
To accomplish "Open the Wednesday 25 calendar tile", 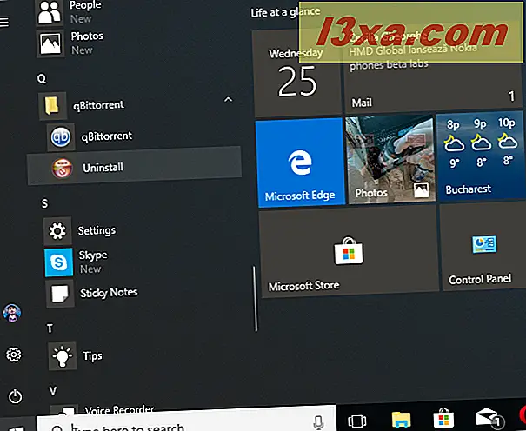I will (x=296, y=73).
